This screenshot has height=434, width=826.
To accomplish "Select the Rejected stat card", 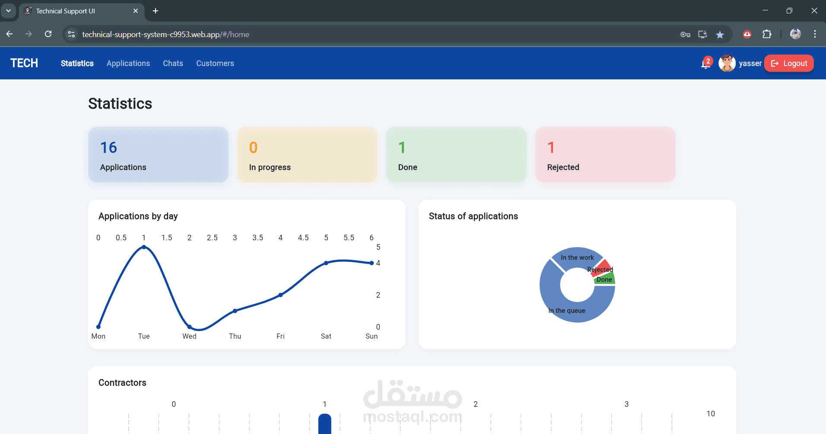I will (605, 154).
